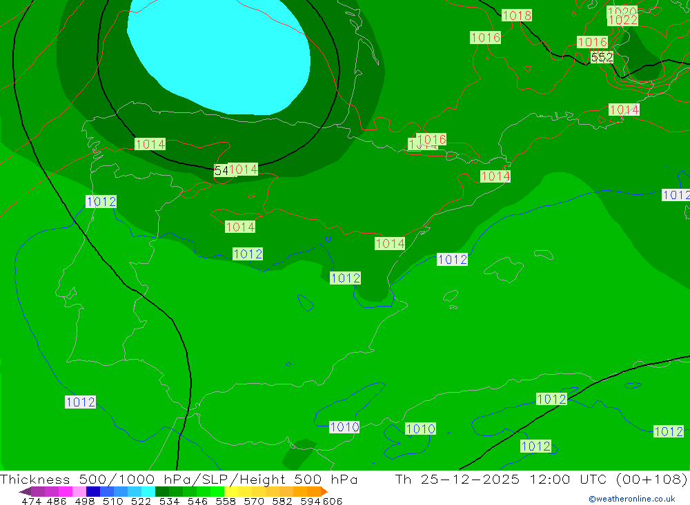Click the "1022" isobar label
Screen dimensions: 690x505
click(x=622, y=20)
